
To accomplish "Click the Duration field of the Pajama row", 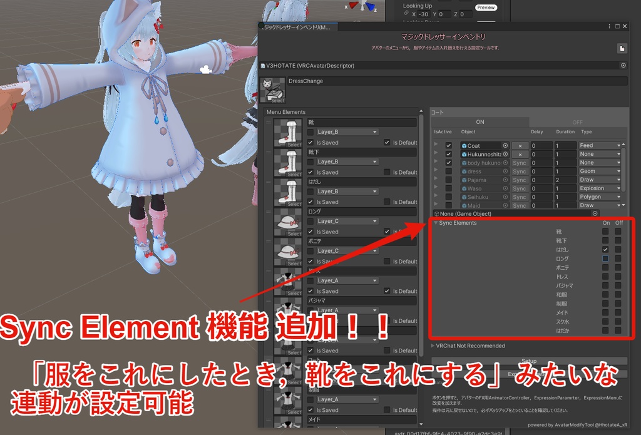I will click(565, 180).
